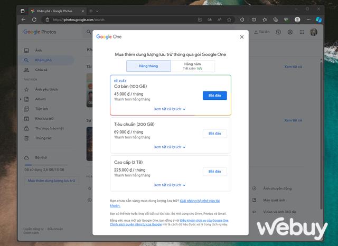Open browser split screen icon
This screenshot has height=246, width=338.
coord(253,20)
